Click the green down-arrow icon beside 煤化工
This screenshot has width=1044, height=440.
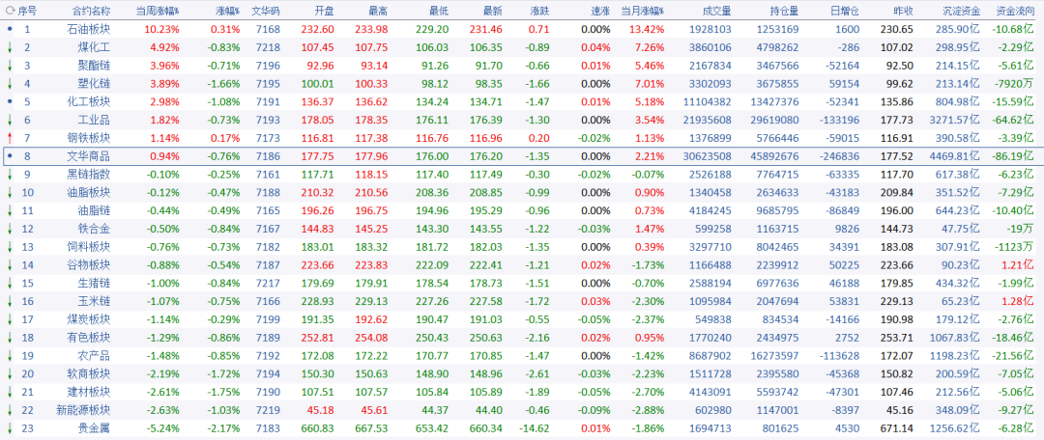10,47
